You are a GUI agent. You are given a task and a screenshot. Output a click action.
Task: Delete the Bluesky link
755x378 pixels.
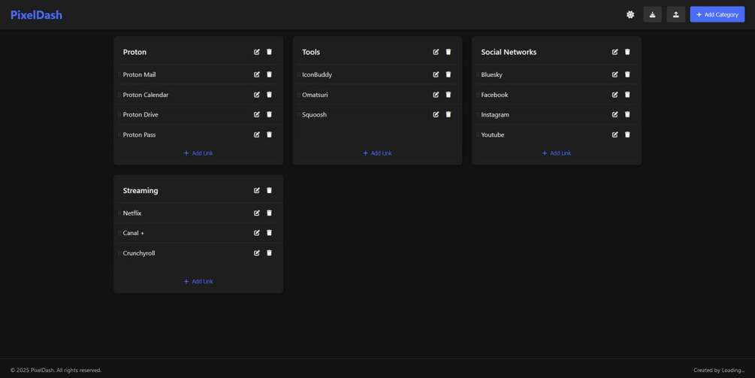627,74
